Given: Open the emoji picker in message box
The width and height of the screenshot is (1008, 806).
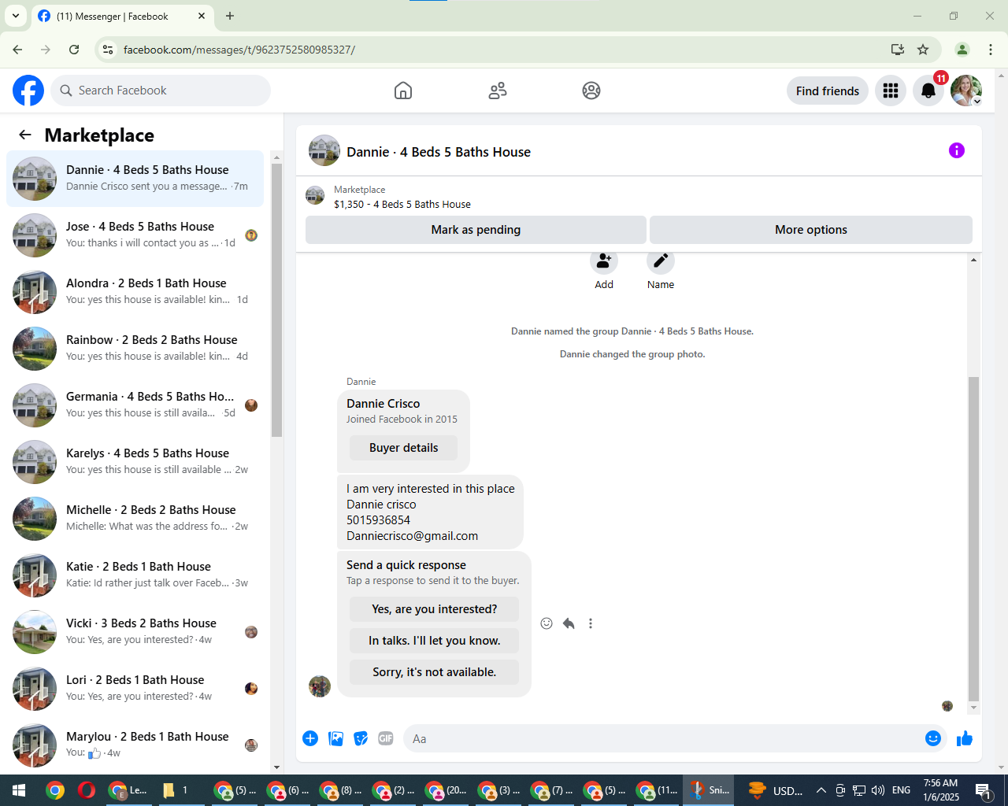Looking at the screenshot, I should (933, 738).
